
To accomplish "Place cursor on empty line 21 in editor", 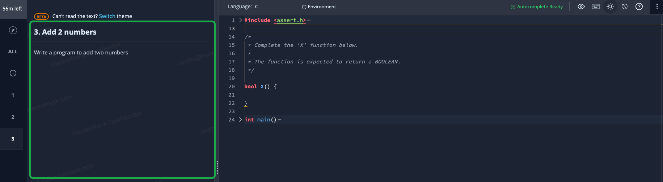I will click(326, 95).
